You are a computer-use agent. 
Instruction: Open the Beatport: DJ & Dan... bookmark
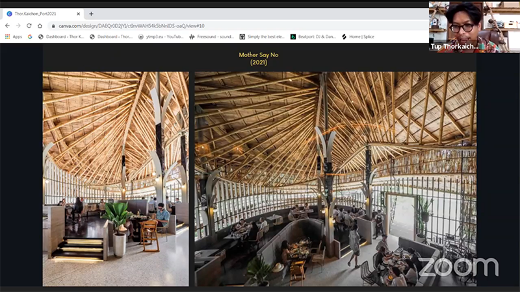[313, 37]
